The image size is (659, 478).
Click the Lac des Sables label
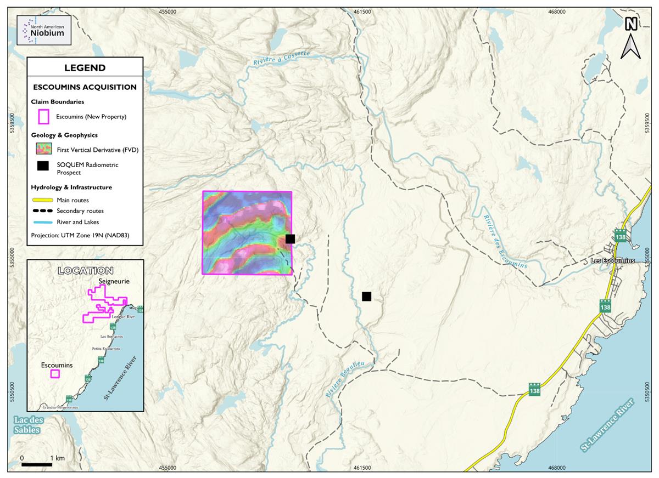pyautogui.click(x=26, y=425)
